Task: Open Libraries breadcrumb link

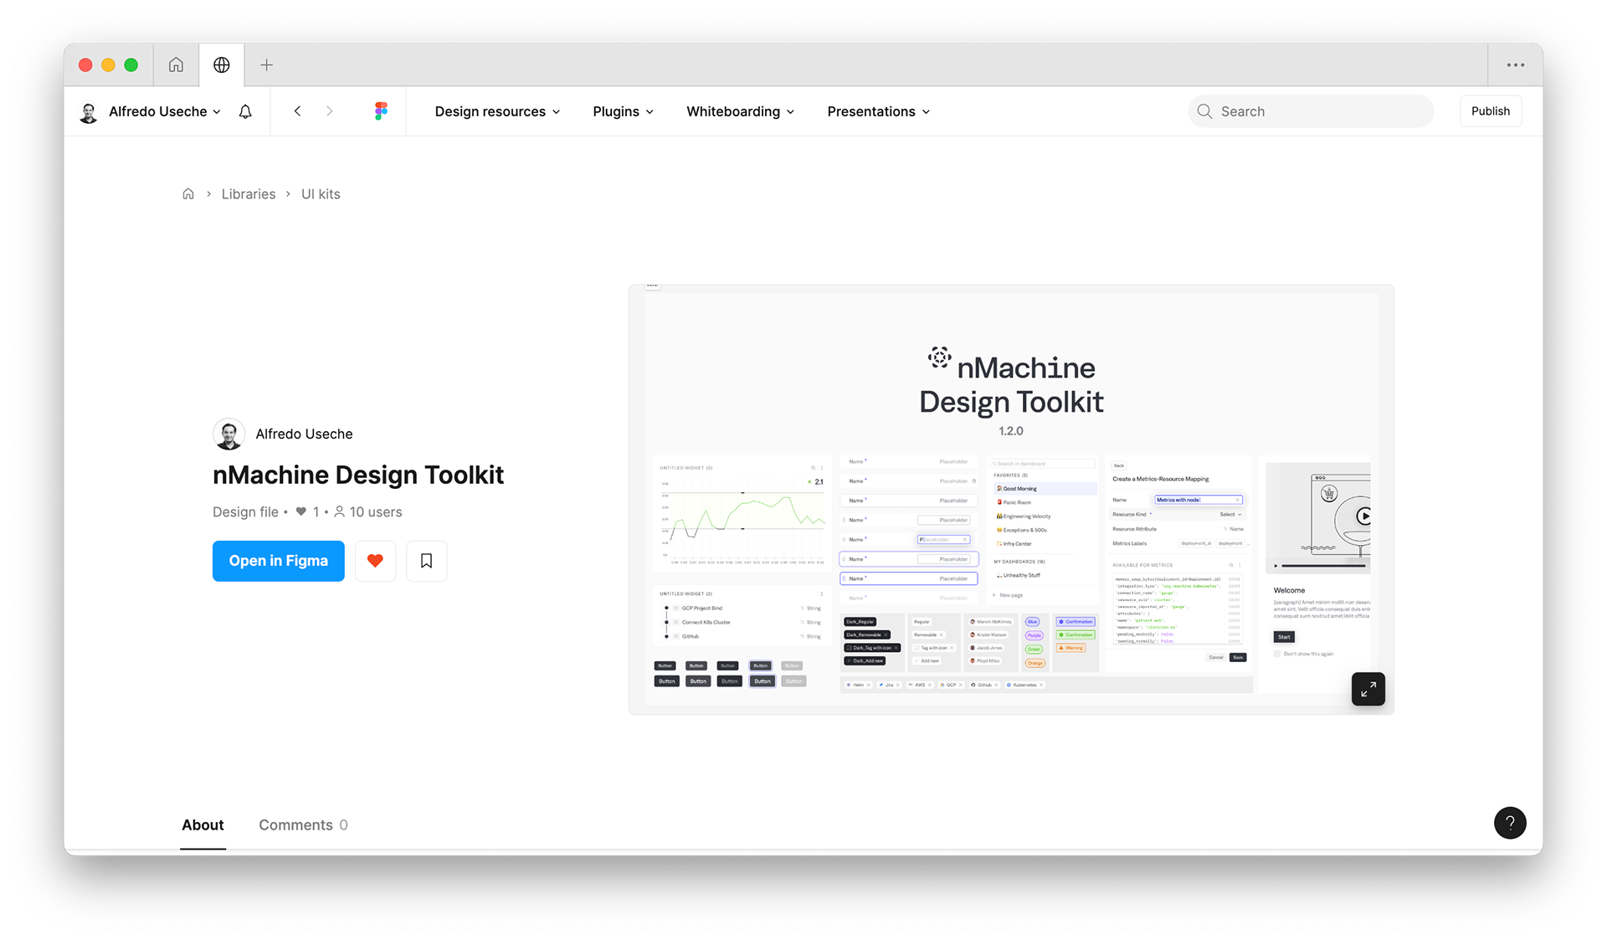Action: 249,194
